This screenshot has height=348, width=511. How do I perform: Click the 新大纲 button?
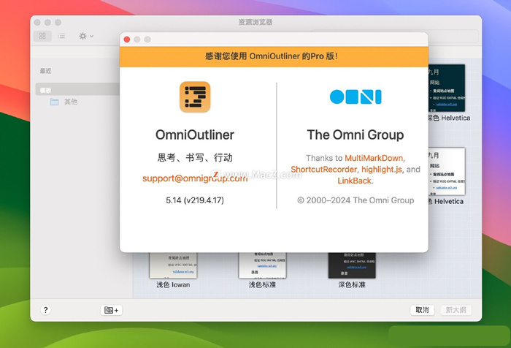point(456,310)
